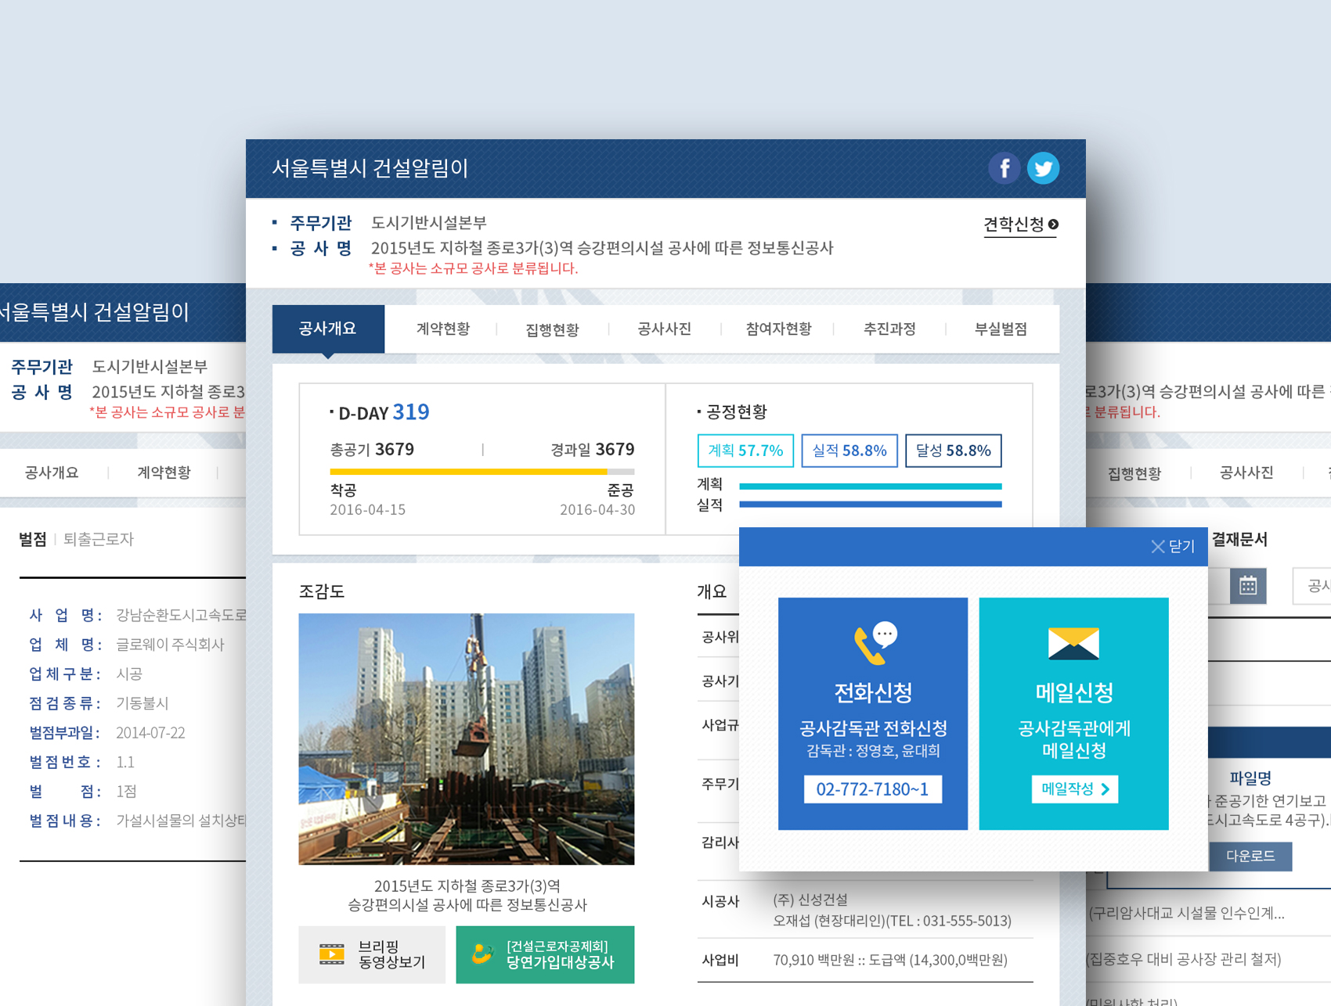Select 공사개요 tab in left window

pyautogui.click(x=52, y=472)
